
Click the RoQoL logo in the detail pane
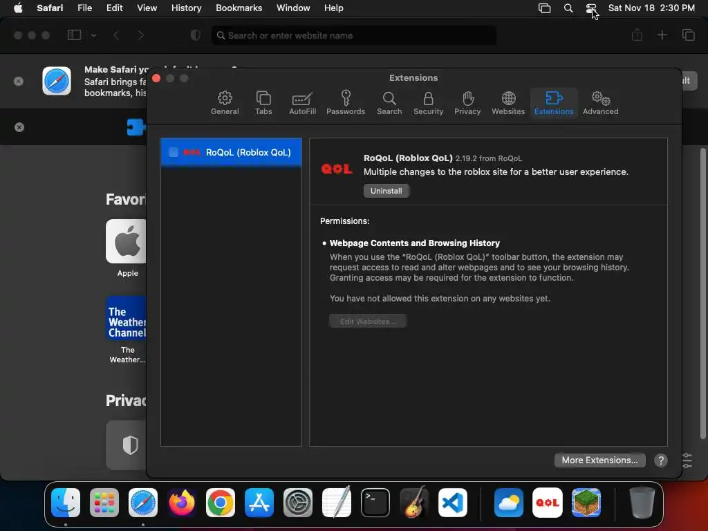337,169
